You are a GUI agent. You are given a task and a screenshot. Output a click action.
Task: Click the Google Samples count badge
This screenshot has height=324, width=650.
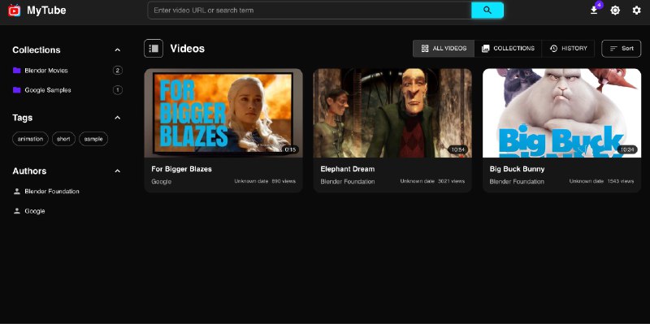[117, 90]
